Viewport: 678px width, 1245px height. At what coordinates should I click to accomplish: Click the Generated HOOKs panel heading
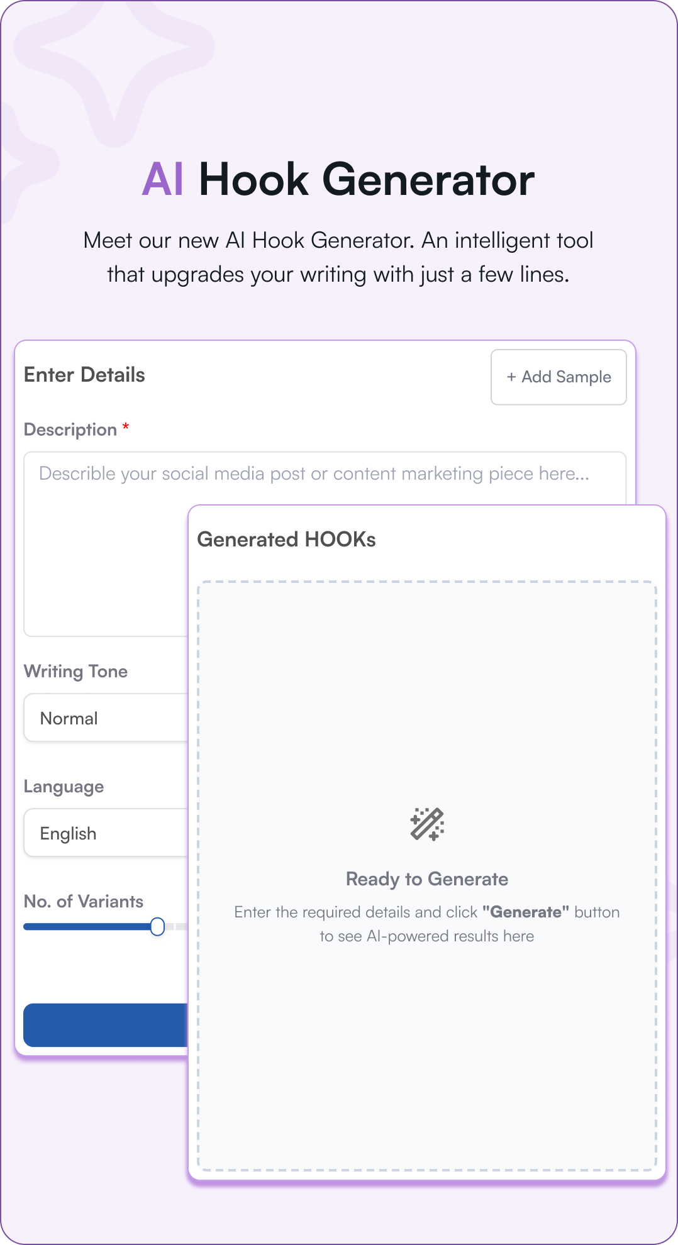tap(286, 539)
